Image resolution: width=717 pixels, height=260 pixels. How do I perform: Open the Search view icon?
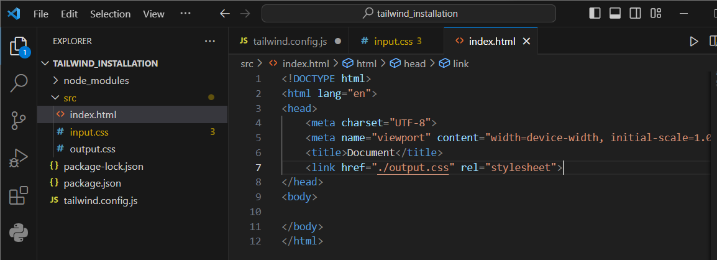[x=18, y=83]
